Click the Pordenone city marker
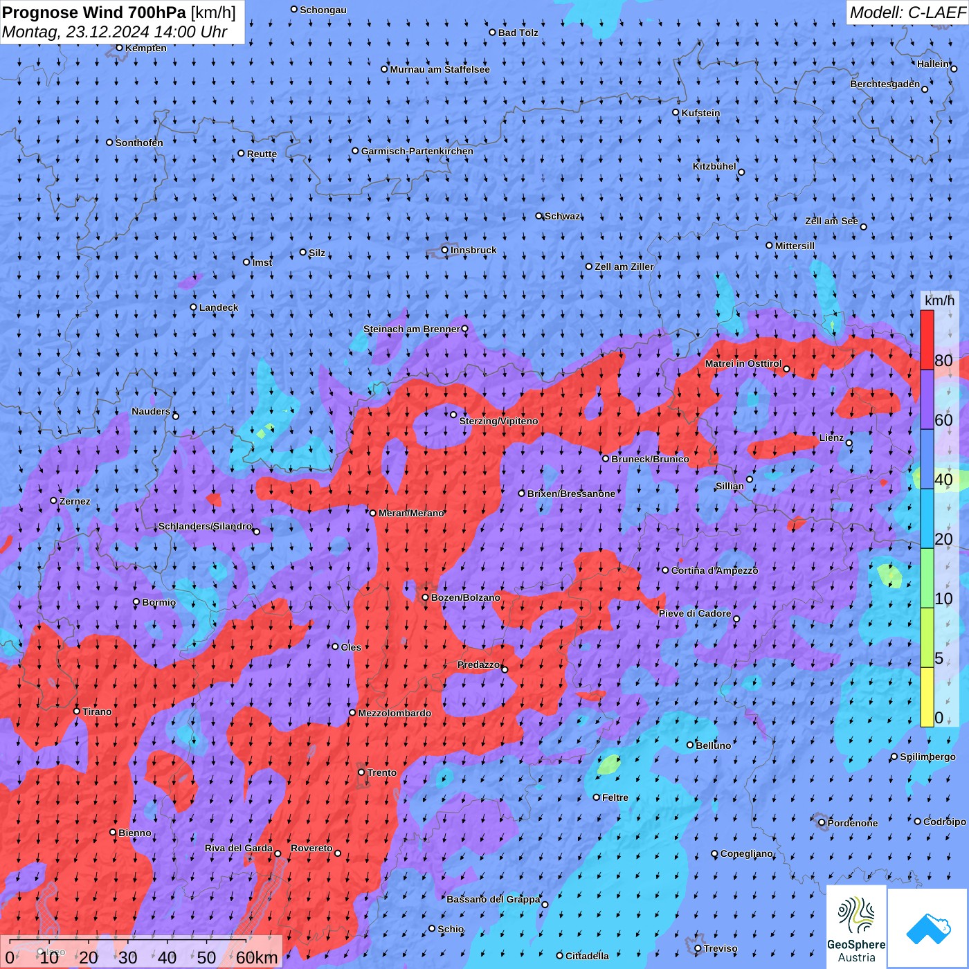This screenshot has height=969, width=969. tap(822, 823)
